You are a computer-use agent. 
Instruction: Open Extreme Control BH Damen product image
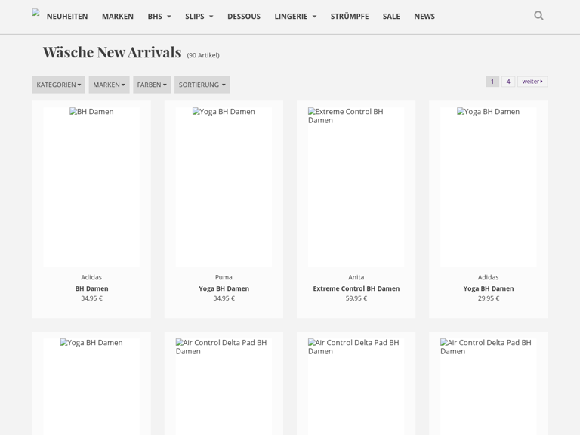click(x=356, y=187)
